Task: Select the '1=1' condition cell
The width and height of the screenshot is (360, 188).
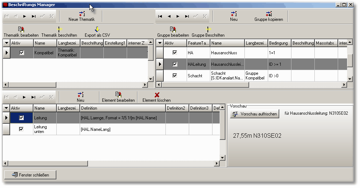Action: [x=279, y=52]
